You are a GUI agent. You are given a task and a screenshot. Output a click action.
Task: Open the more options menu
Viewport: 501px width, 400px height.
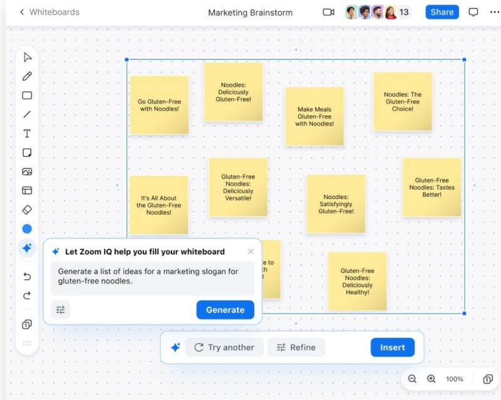tap(494, 12)
